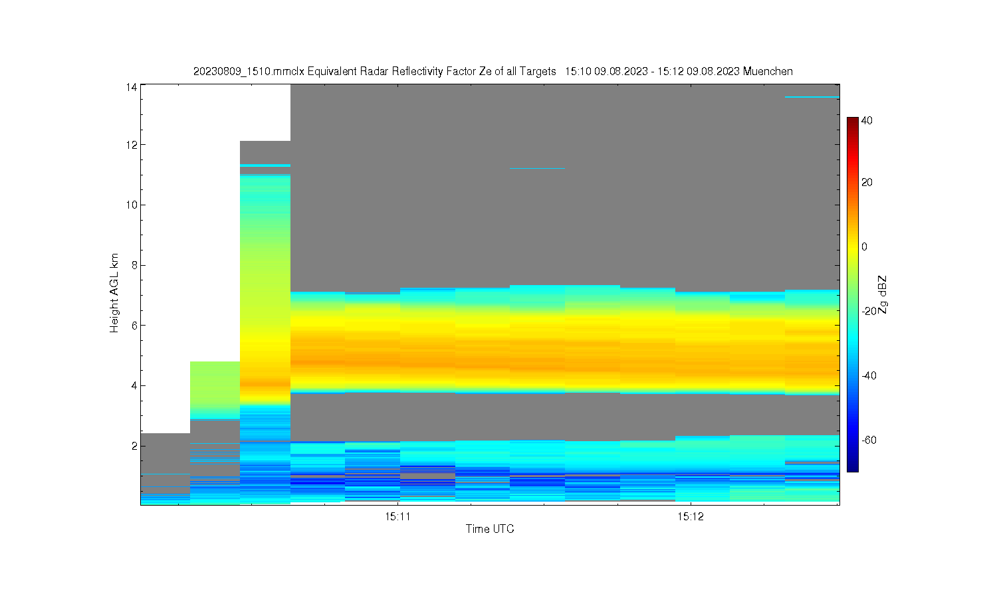
Task: Click the 2 km height tick label
Action: tap(134, 446)
